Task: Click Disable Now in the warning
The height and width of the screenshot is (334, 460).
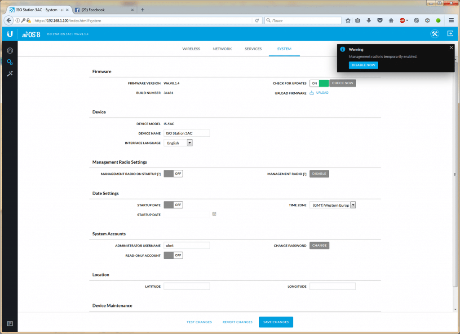Action: (363, 65)
